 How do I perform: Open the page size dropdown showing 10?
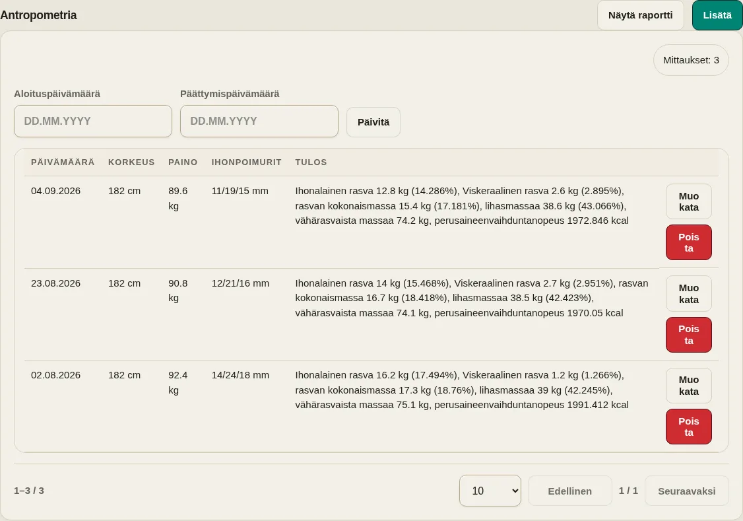[490, 491]
